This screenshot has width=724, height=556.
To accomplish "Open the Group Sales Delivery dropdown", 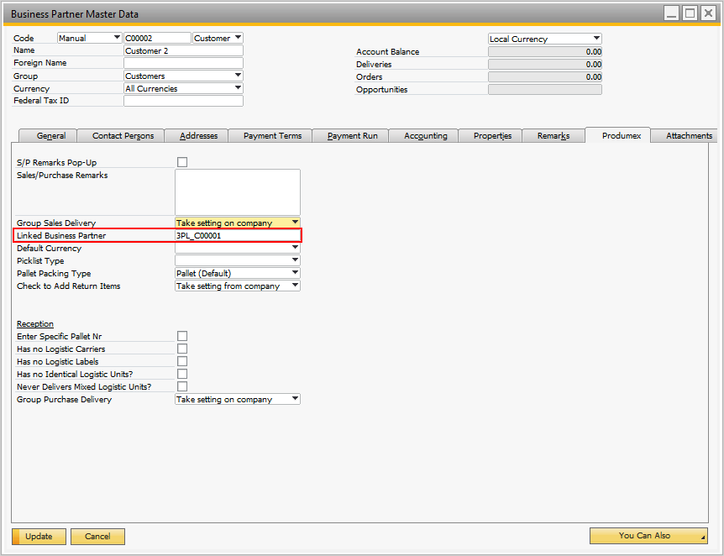I will tap(295, 222).
